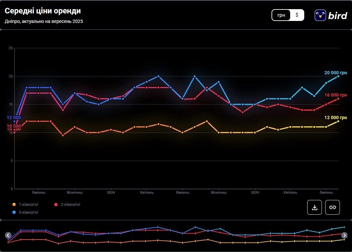Click the 2025 x-axis label
The width and height of the screenshot is (352, 252).
[x=255, y=192]
